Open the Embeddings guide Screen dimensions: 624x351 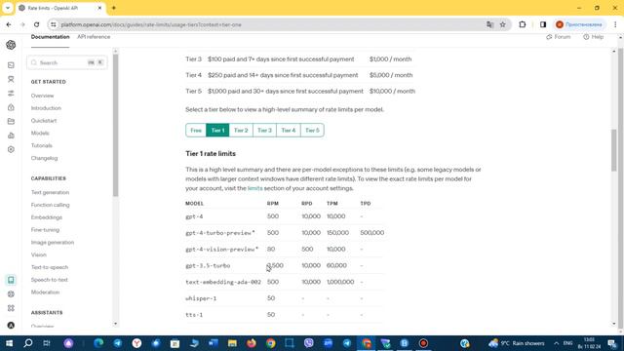(x=47, y=217)
